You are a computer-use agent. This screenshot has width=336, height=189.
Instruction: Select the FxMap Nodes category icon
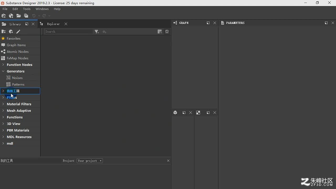pos(3,58)
